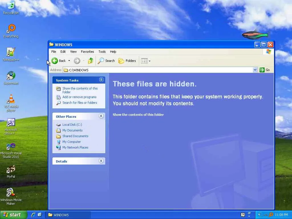Viewport: 292px width, 219px height.
Task: Open Back history dropdown arrow
Action: [x=69, y=61]
